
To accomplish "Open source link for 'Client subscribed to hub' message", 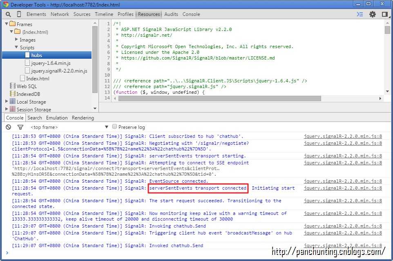I will [343, 136].
